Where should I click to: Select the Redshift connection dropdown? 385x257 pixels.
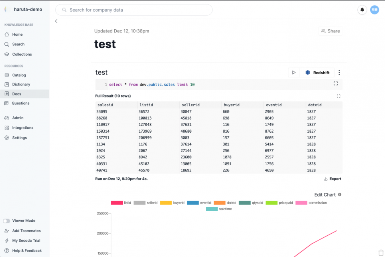point(317,73)
